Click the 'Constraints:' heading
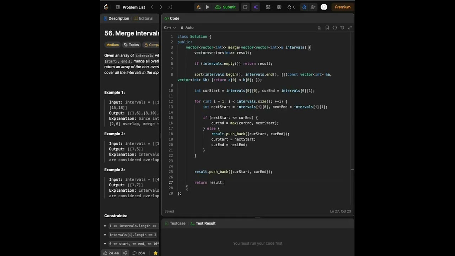Viewport: 455px width, 256px height. point(116,216)
